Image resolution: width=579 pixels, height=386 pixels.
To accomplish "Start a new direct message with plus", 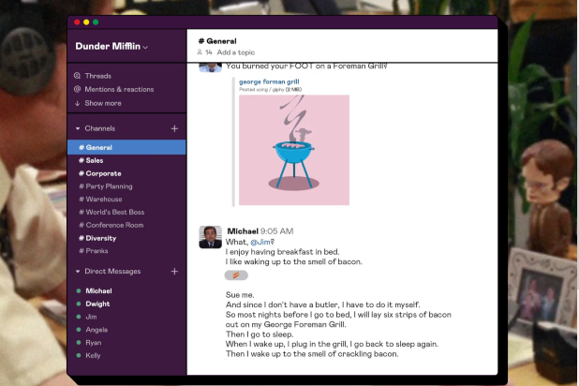I will pos(174,272).
